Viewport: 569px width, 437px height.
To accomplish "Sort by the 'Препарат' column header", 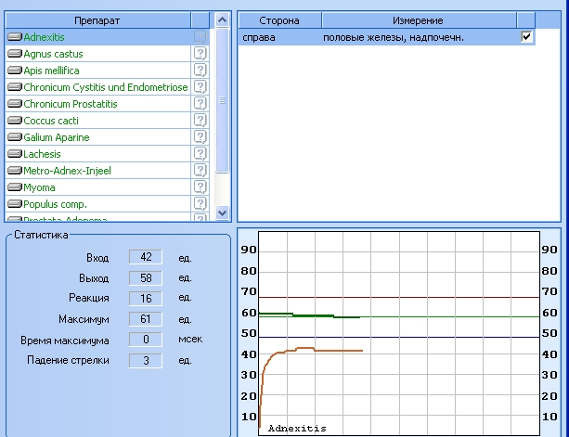I will pos(97,19).
